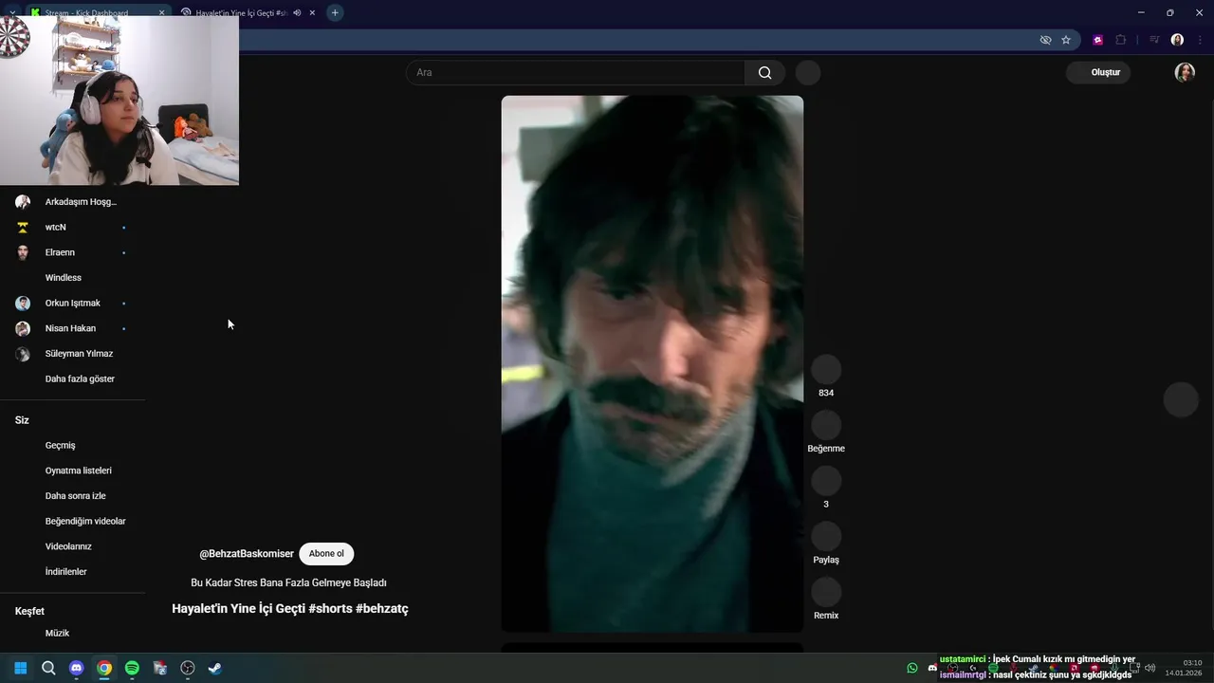Click the Paylaş share button
Image resolution: width=1214 pixels, height=683 pixels.
[826, 537]
